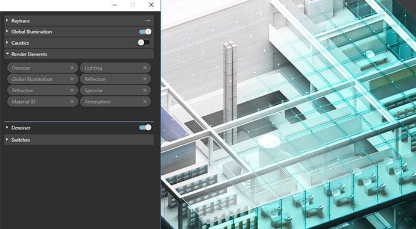416x229 pixels.
Task: Expand the Switches section
Action: click(7, 140)
